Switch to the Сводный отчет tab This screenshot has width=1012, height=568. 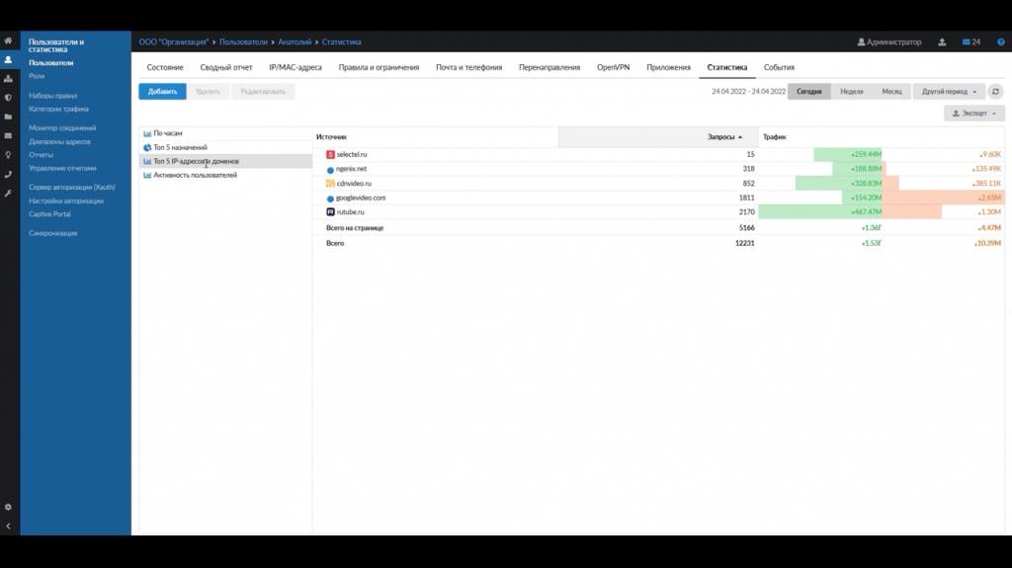coord(226,67)
